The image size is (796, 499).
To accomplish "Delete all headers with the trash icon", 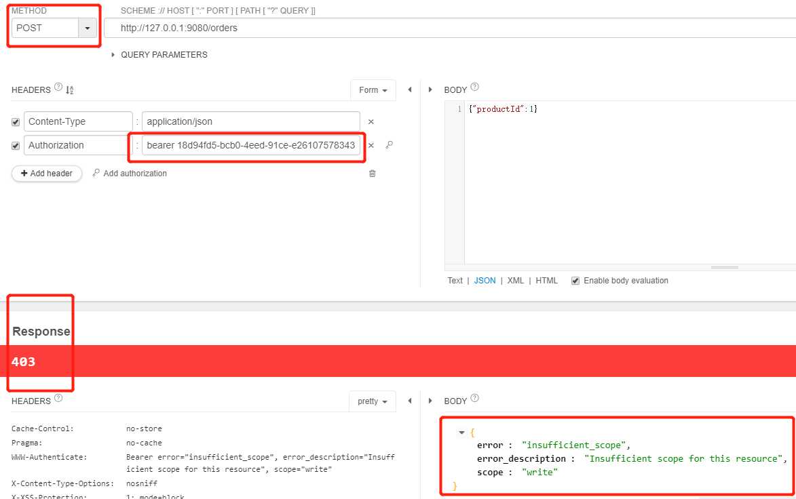I will pos(372,174).
